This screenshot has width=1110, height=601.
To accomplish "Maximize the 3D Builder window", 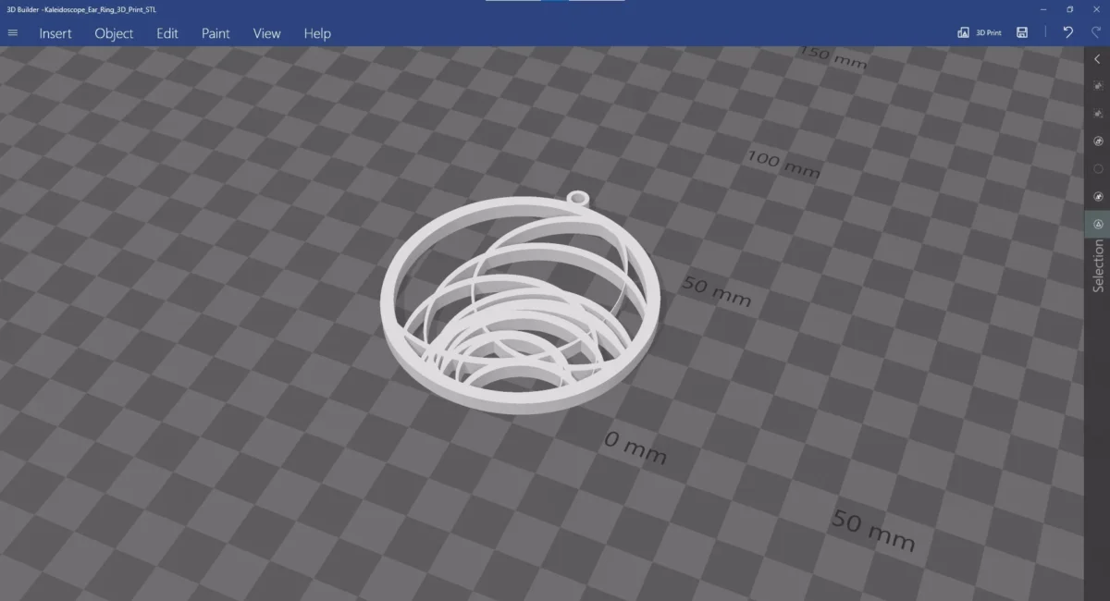I will (x=1069, y=9).
